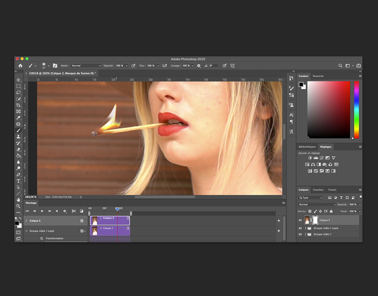Click the search magnifier in options bar

point(340,66)
